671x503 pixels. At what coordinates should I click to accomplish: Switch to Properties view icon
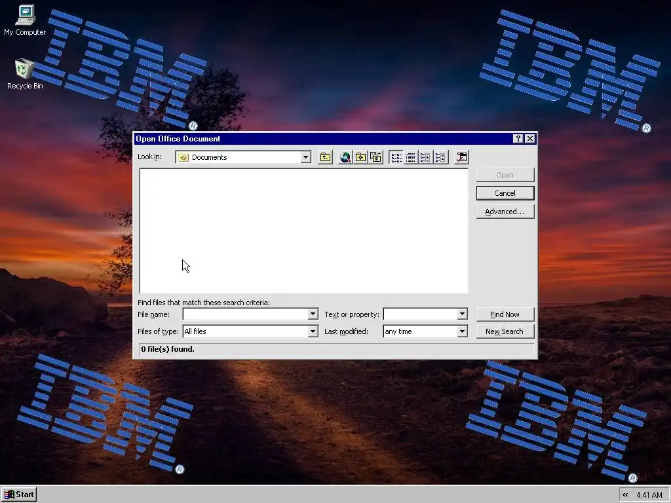click(x=425, y=157)
